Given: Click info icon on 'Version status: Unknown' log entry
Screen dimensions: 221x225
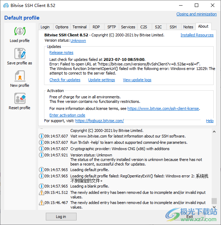Looking at the screenshot, I should click(x=42, y=155).
